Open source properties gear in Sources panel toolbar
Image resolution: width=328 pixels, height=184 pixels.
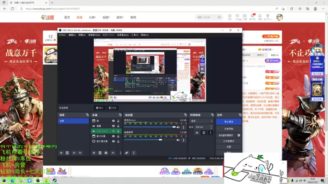pos(106,153)
